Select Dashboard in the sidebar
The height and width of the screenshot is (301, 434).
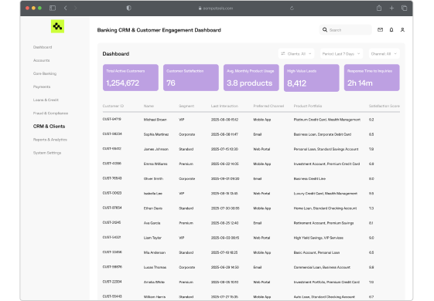(x=43, y=47)
